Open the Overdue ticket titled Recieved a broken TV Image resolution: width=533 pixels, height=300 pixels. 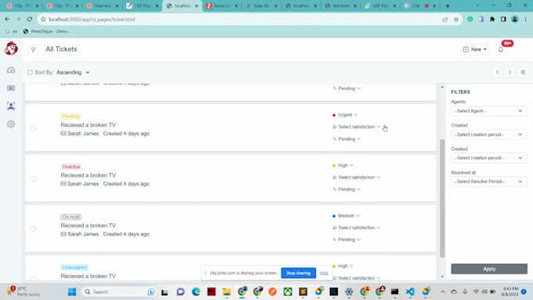88,175
